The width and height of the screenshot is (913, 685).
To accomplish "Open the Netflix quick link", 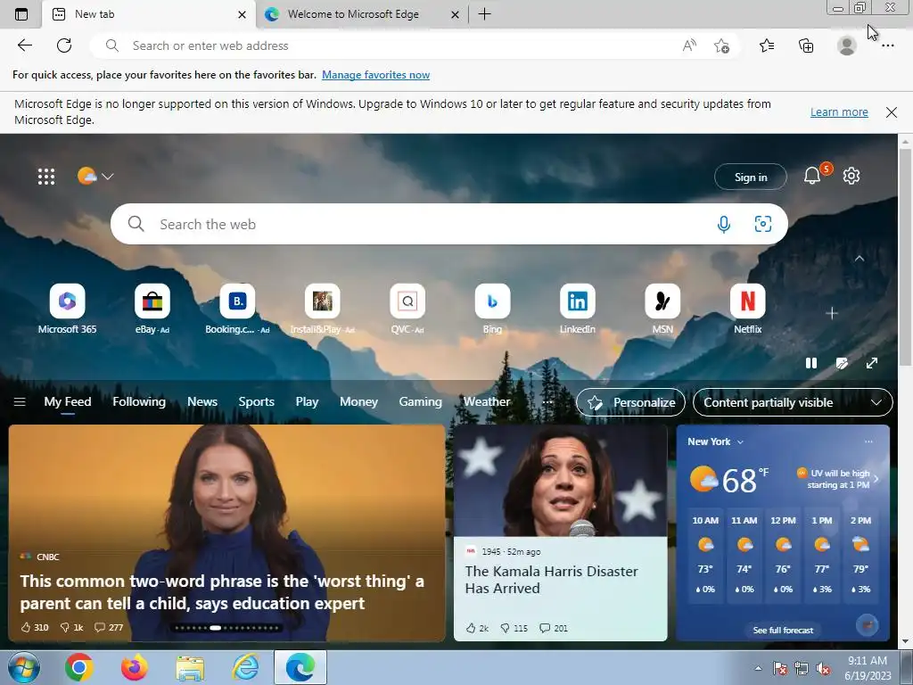I will tap(748, 309).
